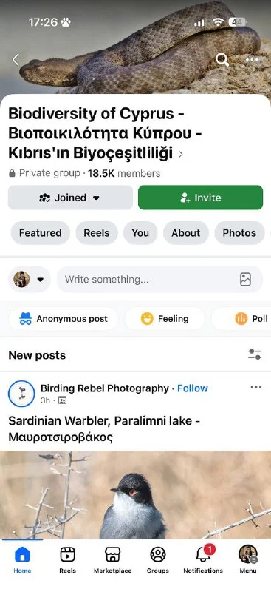The height and width of the screenshot is (592, 271).
Task: Open Notifications bell with red badge
Action: (203, 559)
